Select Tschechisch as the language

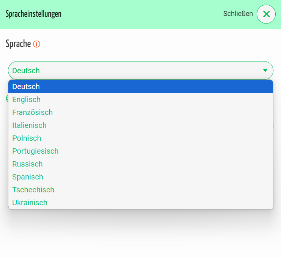(33, 190)
